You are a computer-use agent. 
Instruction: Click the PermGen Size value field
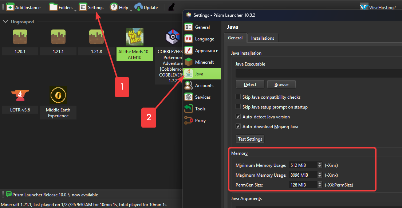[x=303, y=185]
